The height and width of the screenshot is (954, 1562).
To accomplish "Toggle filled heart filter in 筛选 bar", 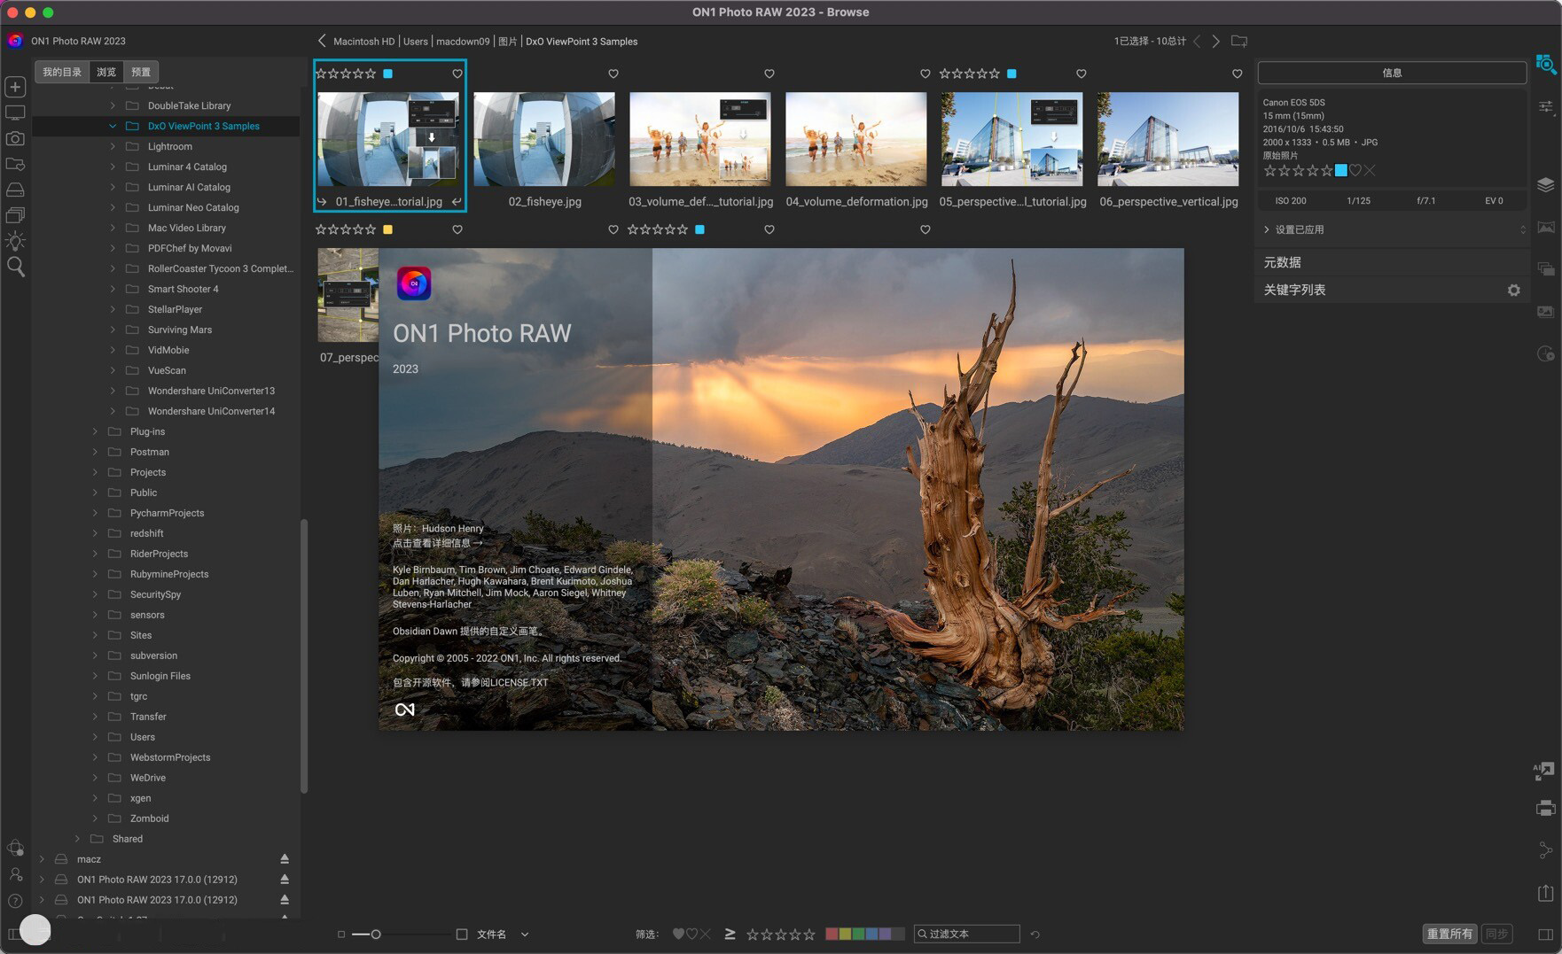I will pos(678,934).
